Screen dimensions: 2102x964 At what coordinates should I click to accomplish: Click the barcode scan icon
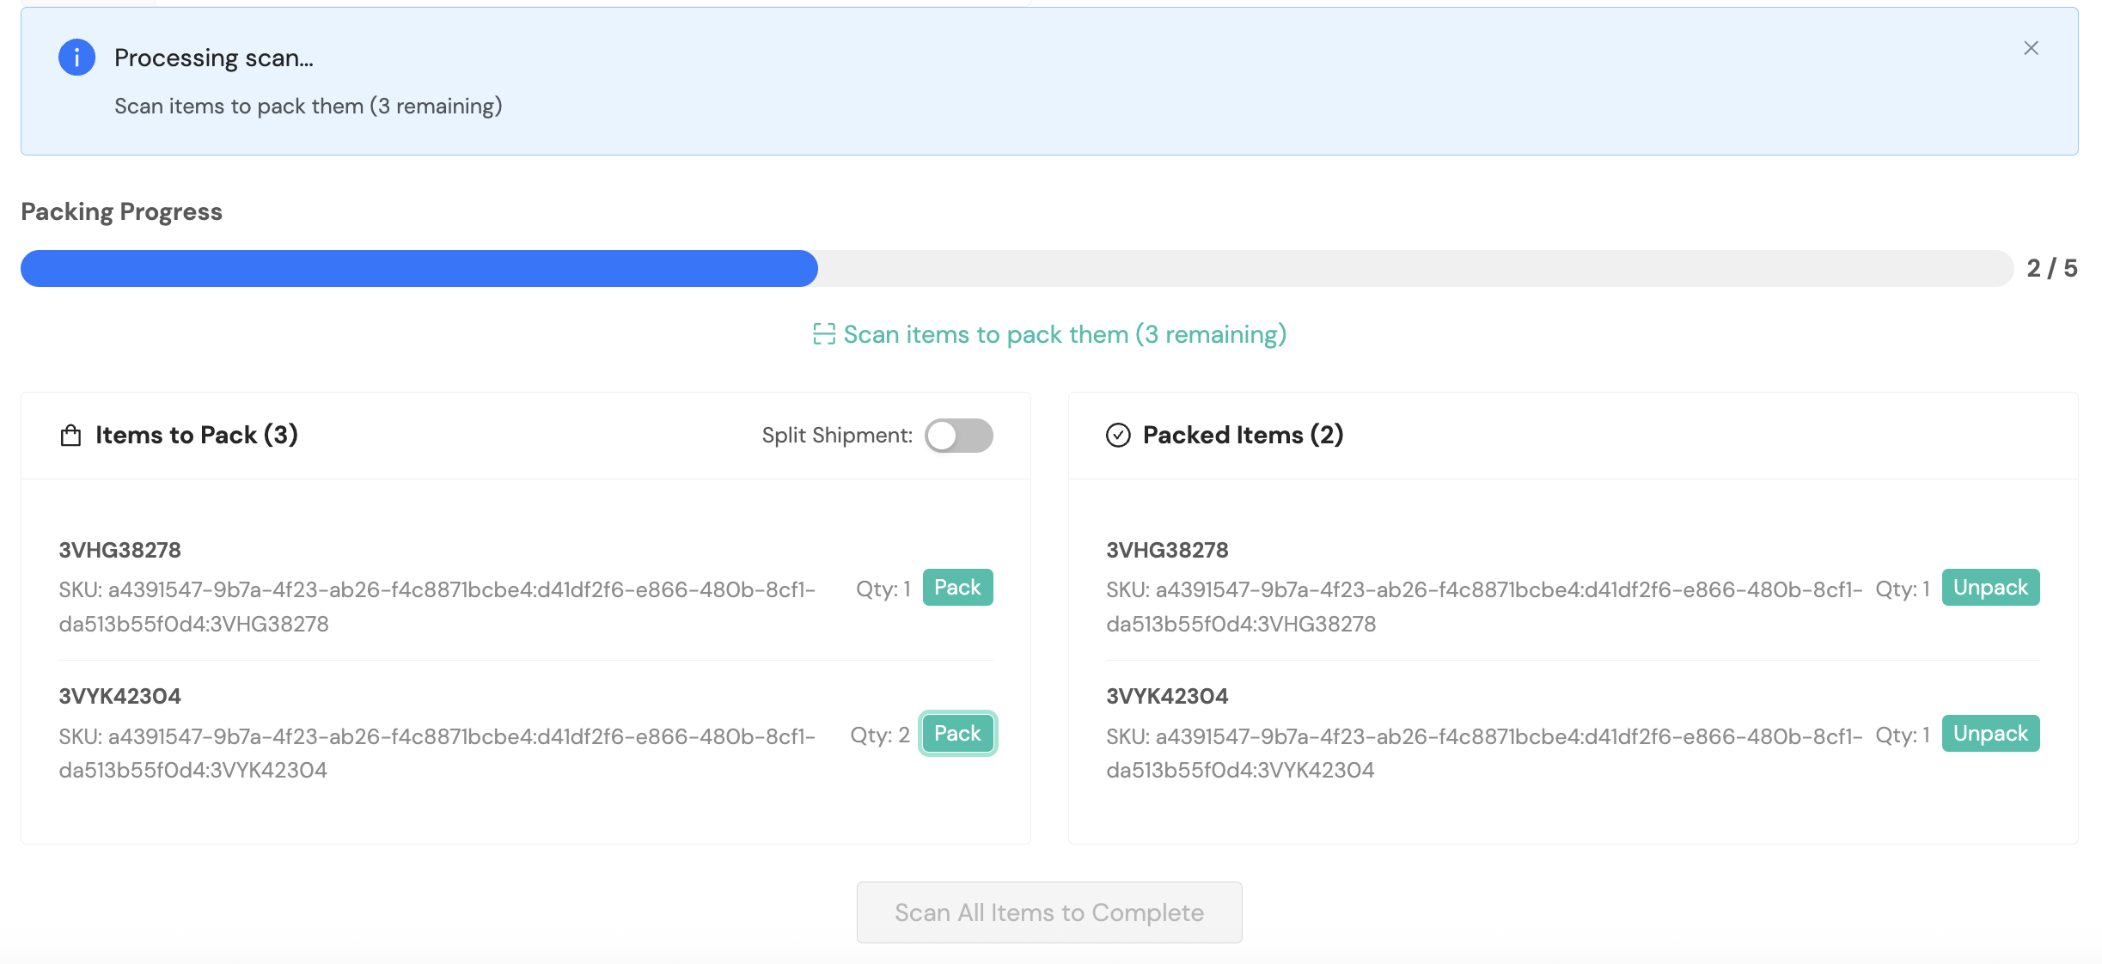[823, 334]
